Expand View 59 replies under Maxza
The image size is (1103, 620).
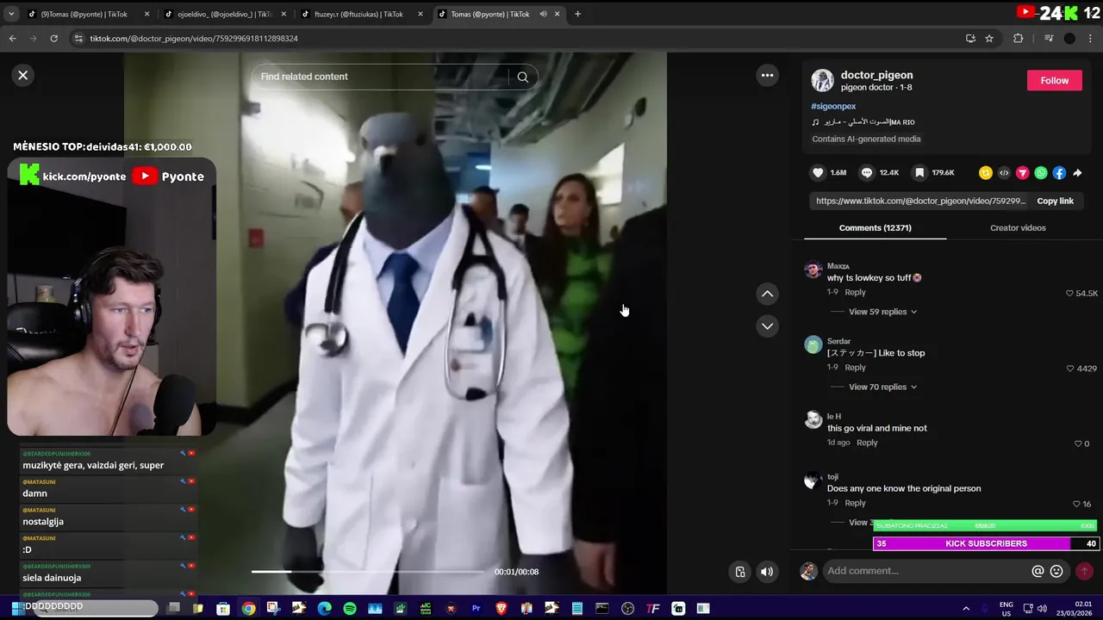click(882, 312)
